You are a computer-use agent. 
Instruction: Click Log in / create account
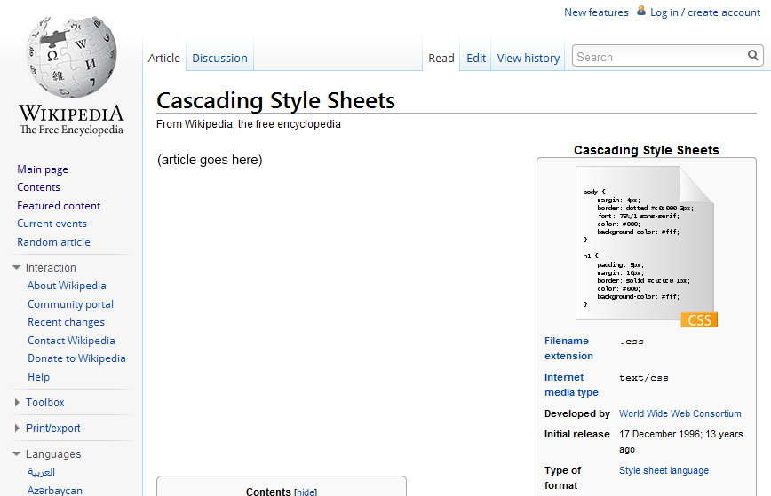705,12
